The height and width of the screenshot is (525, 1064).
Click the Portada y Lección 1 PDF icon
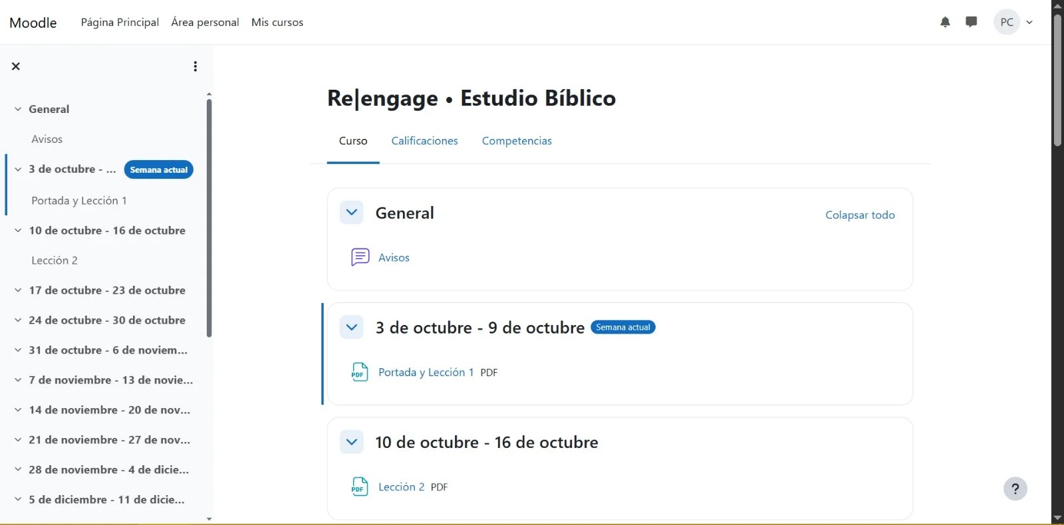360,372
